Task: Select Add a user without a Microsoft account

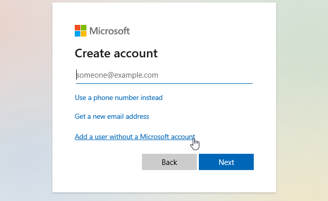Action: 135,137
